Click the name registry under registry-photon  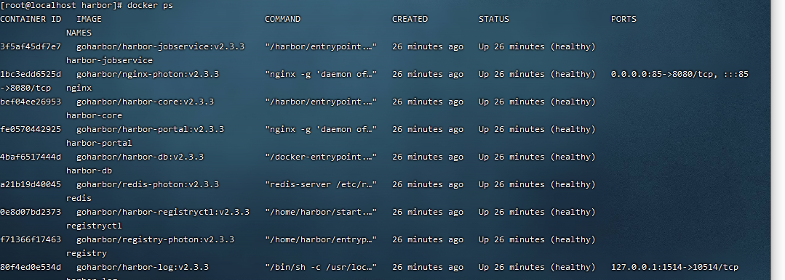coord(87,253)
